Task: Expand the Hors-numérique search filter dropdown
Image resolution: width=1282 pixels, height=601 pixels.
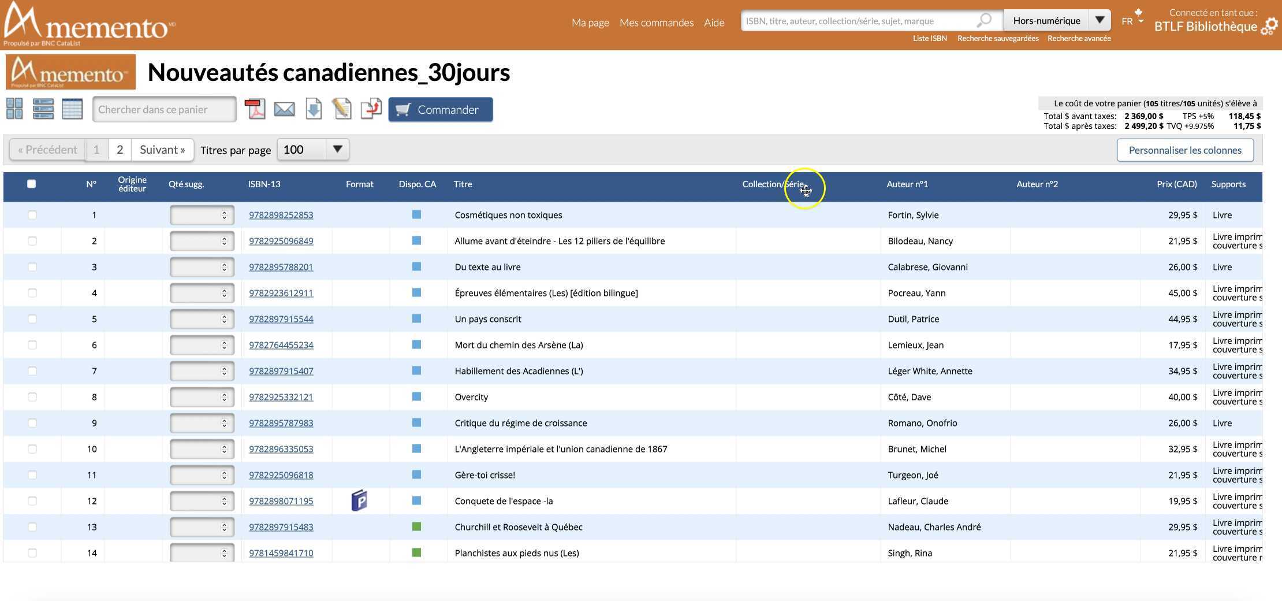Action: (1100, 20)
